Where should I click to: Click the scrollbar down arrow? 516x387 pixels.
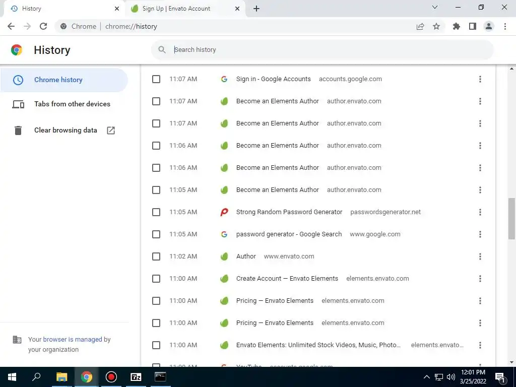point(511,363)
